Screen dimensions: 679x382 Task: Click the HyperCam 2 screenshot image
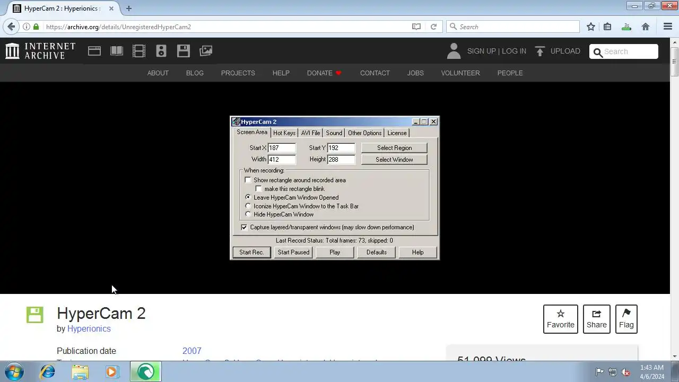(x=335, y=188)
